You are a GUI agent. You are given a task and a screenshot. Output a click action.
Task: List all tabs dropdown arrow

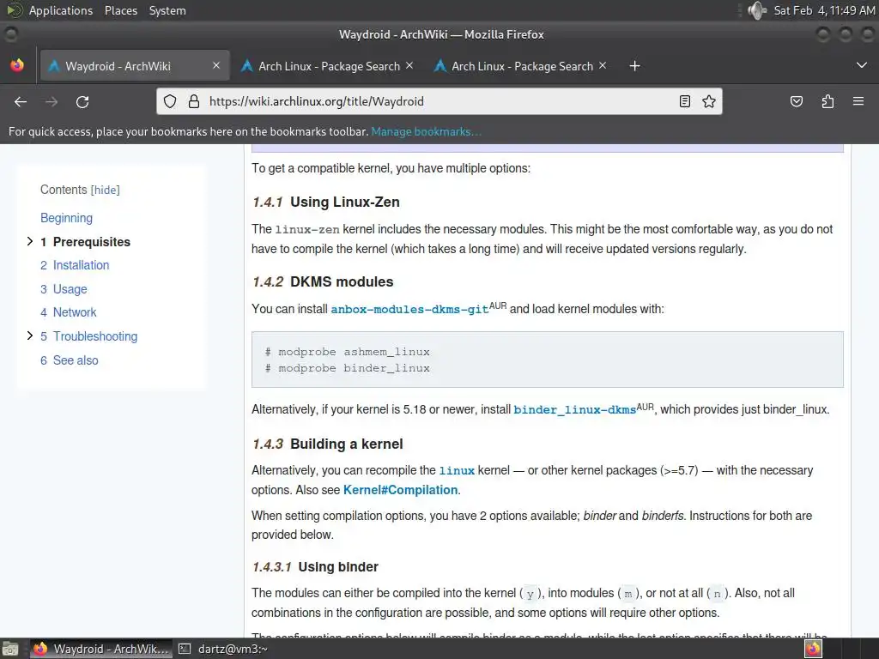(x=862, y=65)
